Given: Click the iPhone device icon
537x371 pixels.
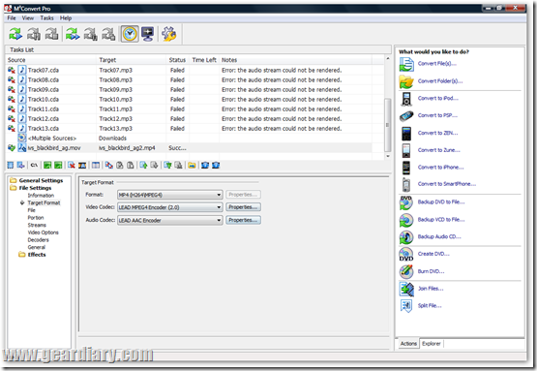Looking at the screenshot, I should (x=406, y=168).
